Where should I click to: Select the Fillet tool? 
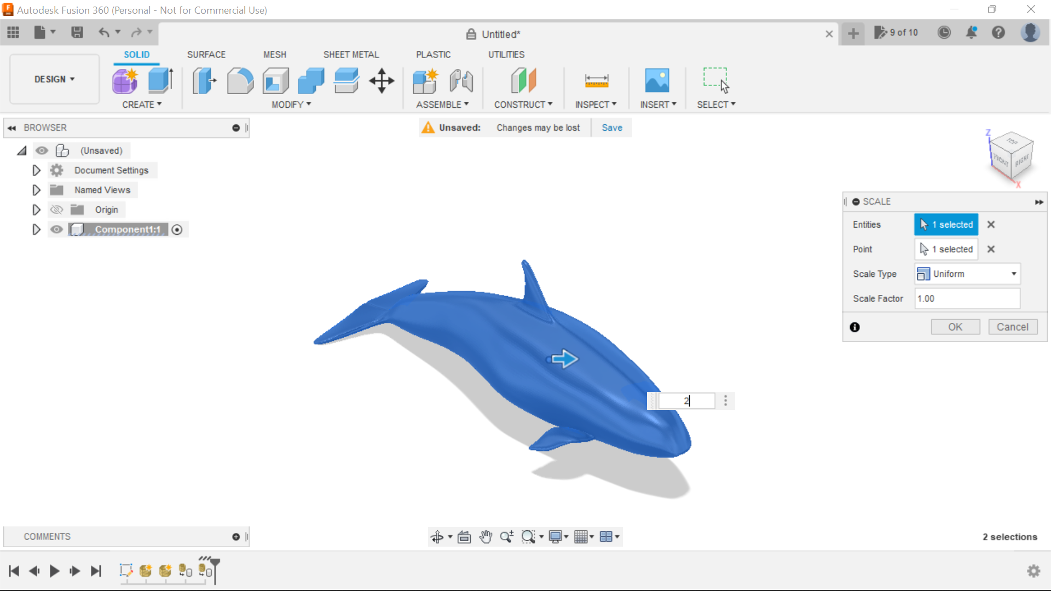(x=240, y=80)
